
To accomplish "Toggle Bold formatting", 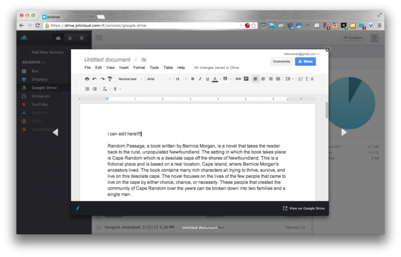I will (x=192, y=79).
